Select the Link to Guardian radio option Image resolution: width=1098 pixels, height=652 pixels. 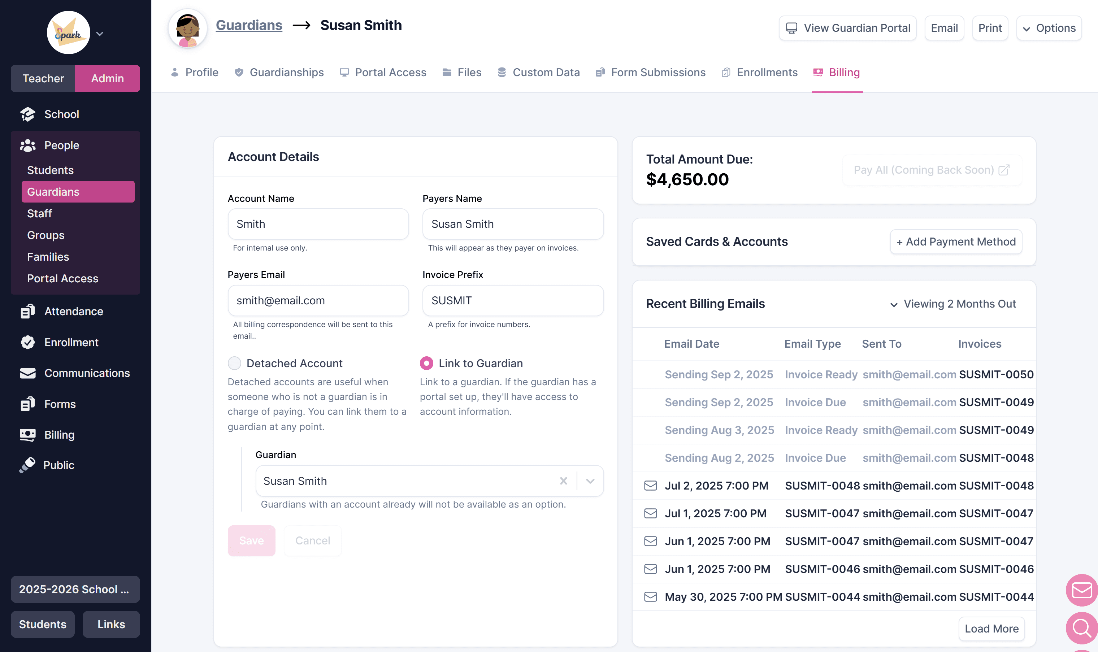point(426,363)
